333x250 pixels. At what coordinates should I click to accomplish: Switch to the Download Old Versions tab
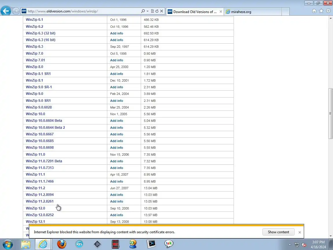click(195, 12)
